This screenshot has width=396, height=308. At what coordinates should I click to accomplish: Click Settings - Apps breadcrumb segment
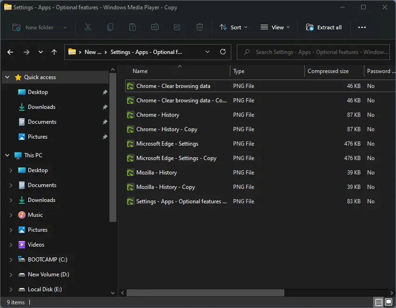pos(146,52)
